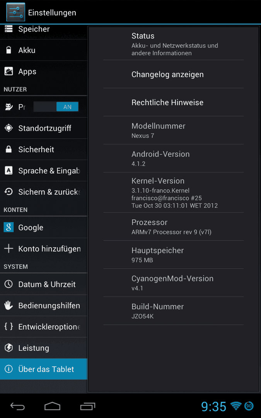Tap the info icon of Über das Tablet
261x418 pixels.
pyautogui.click(x=9, y=369)
